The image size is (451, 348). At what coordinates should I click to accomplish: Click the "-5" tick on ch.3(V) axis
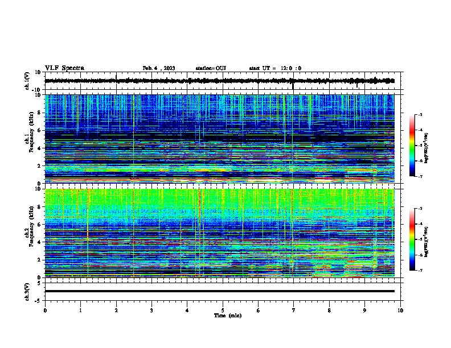click(x=38, y=301)
